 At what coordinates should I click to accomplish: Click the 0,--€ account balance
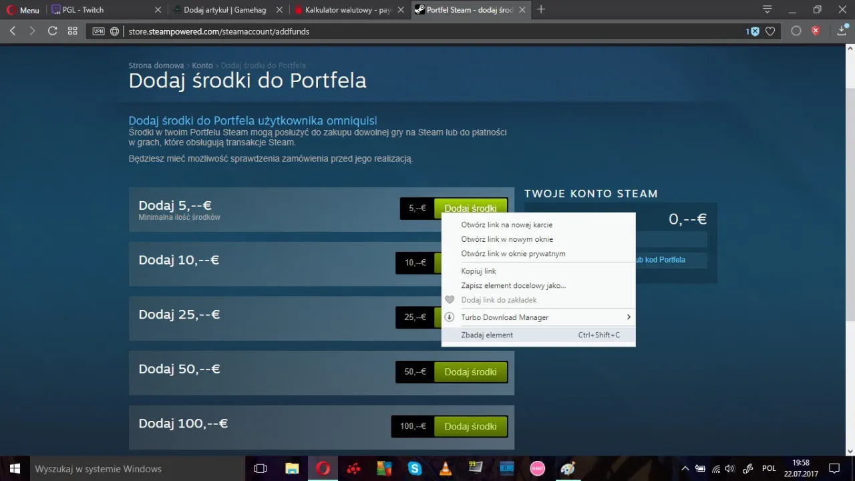[687, 219]
